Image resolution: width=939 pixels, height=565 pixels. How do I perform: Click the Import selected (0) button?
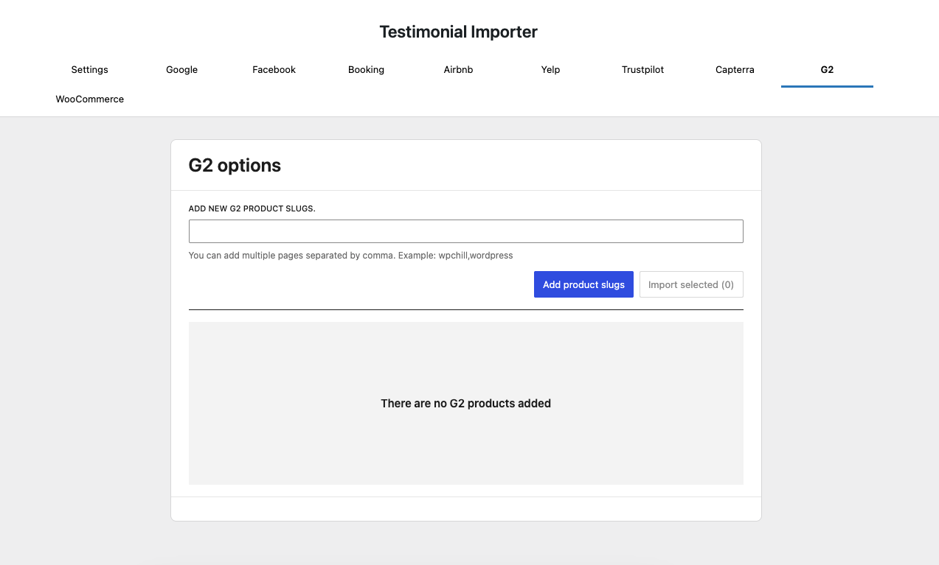click(691, 284)
